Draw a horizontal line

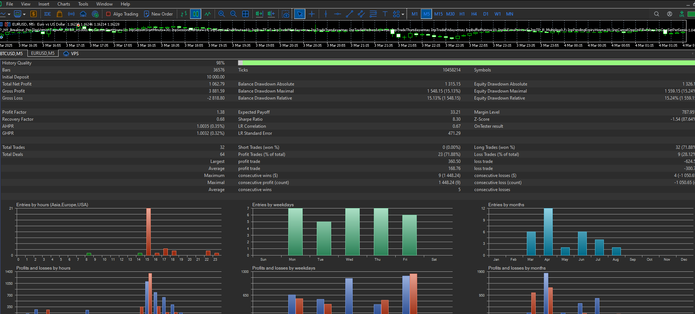337,14
